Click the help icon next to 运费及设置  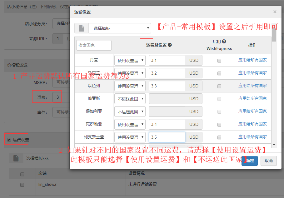[170, 45]
